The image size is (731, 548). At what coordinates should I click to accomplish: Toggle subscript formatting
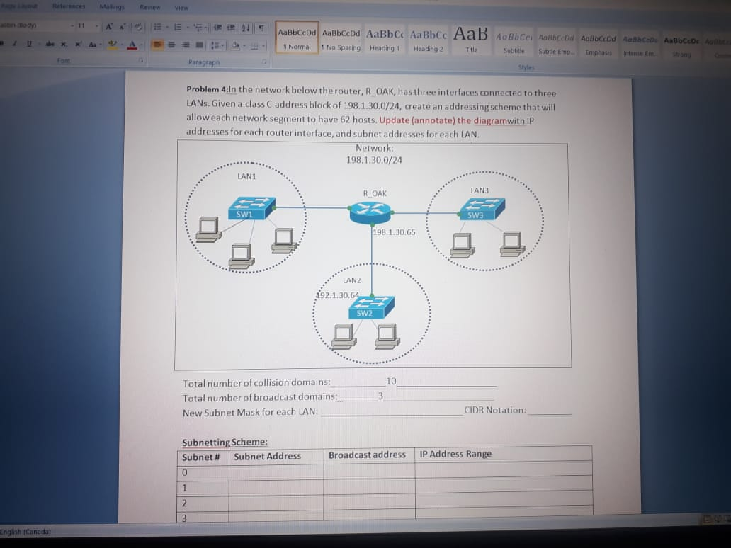pos(63,44)
